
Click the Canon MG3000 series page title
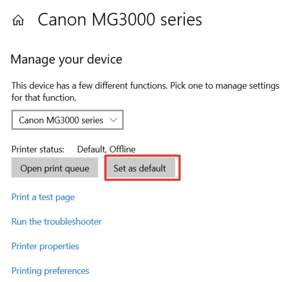point(120,20)
